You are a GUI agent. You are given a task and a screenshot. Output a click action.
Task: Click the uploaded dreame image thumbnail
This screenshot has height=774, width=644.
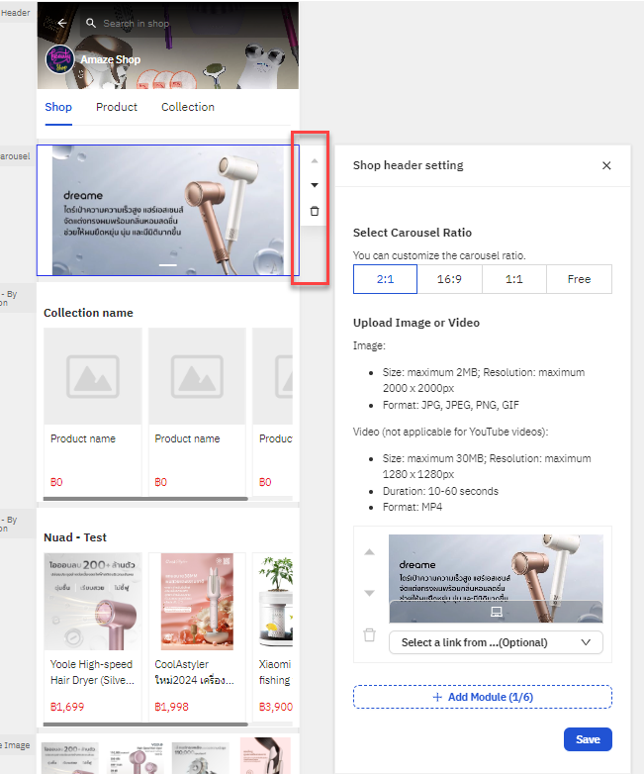tap(496, 579)
